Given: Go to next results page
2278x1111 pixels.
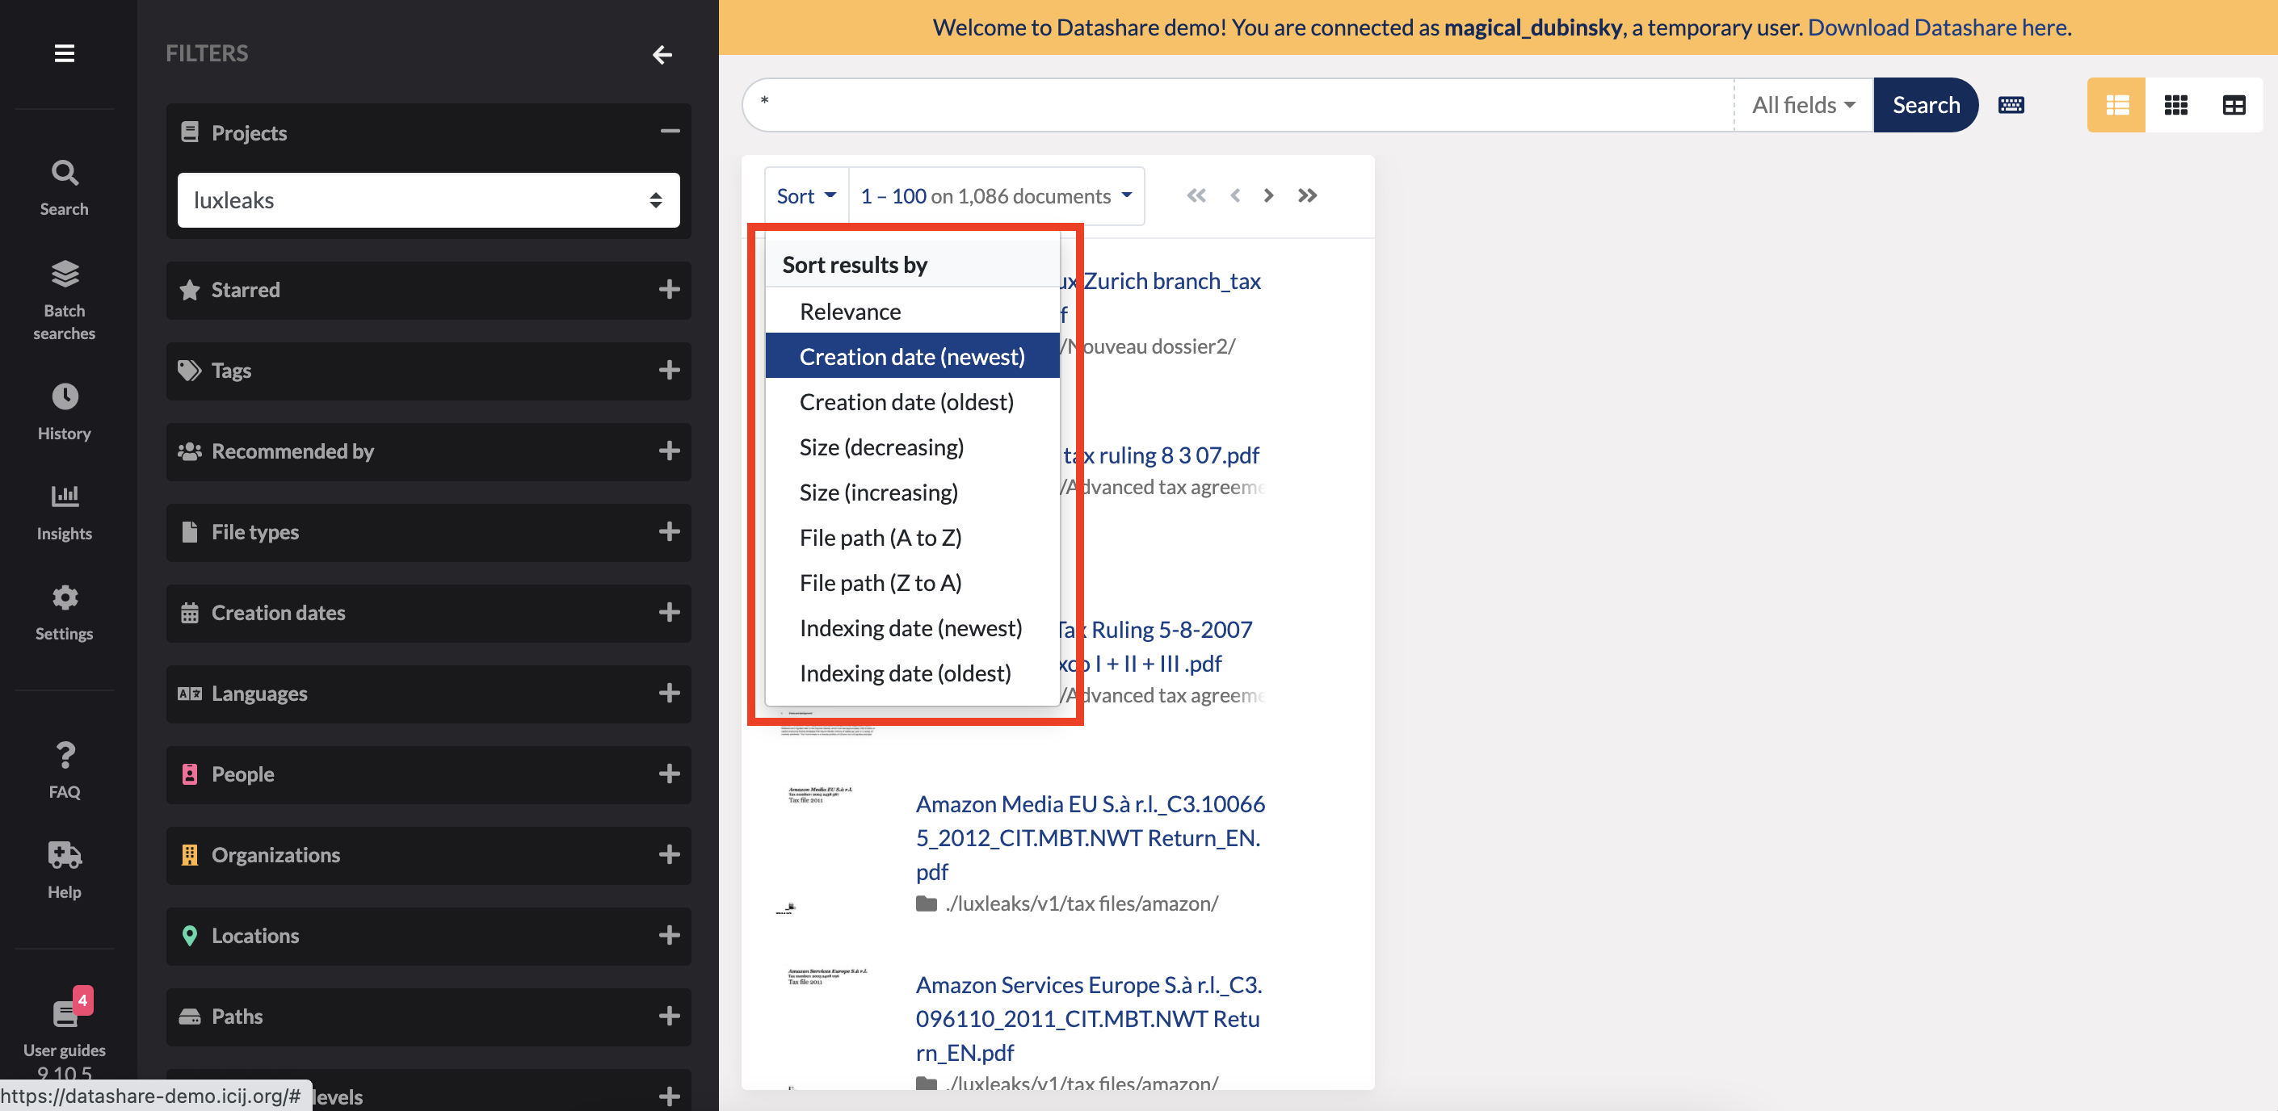Looking at the screenshot, I should click(x=1269, y=195).
